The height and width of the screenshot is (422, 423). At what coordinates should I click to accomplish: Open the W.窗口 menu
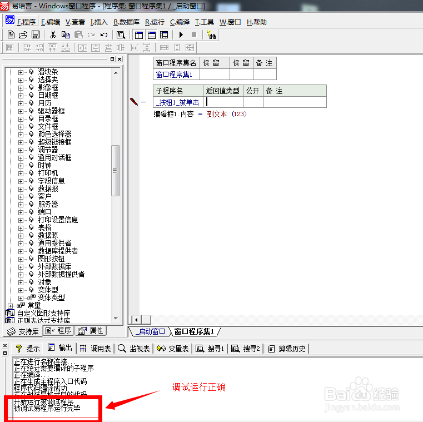click(230, 22)
